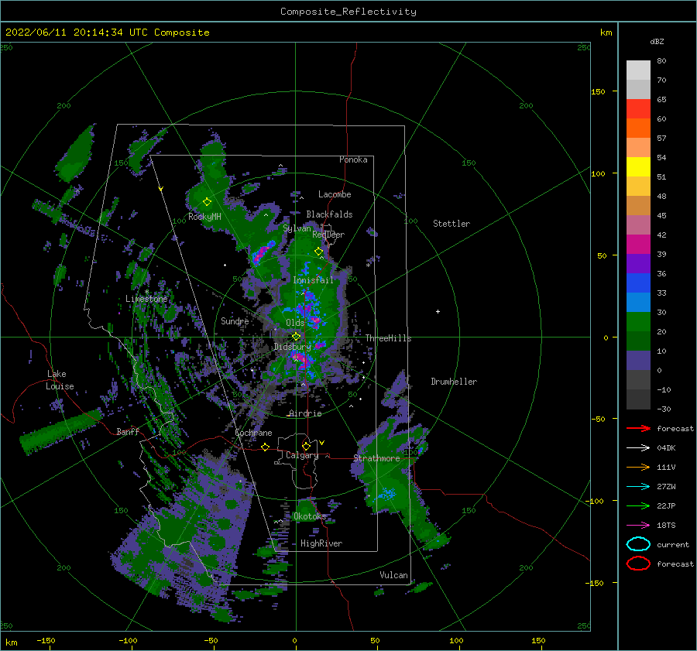
Task: Click the yellow diamond marker below Cochrane
Action: point(265,447)
